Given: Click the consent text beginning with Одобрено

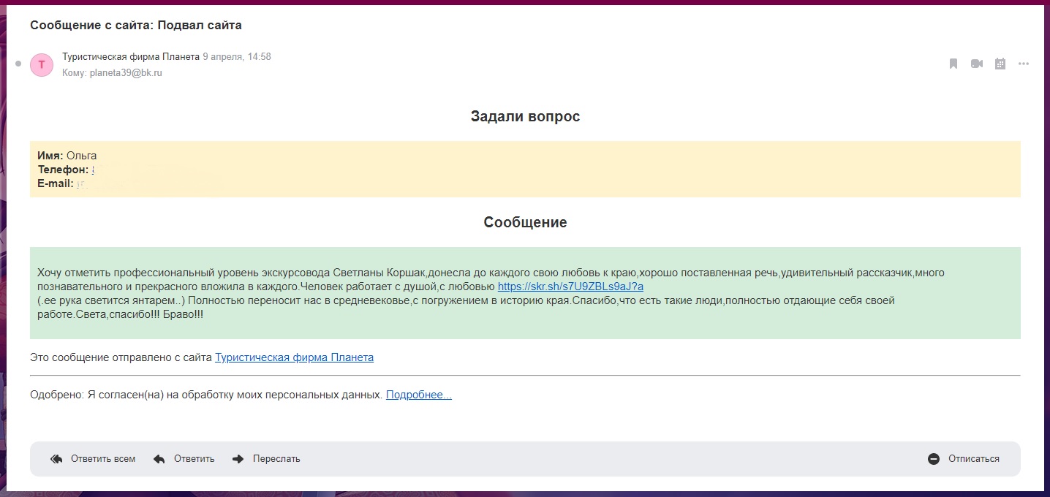Looking at the screenshot, I should point(206,395).
